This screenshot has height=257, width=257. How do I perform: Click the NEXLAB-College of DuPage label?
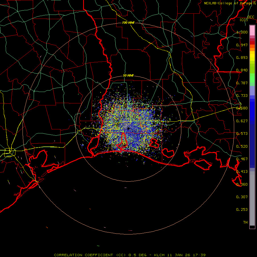point(228,3)
